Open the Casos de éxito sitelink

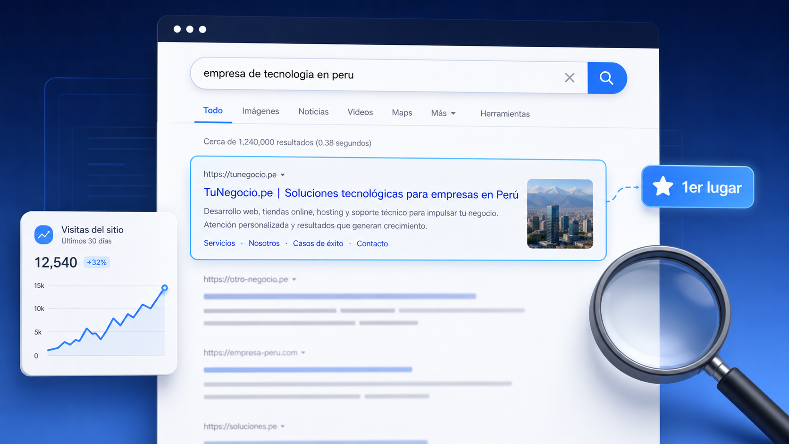[x=318, y=243]
